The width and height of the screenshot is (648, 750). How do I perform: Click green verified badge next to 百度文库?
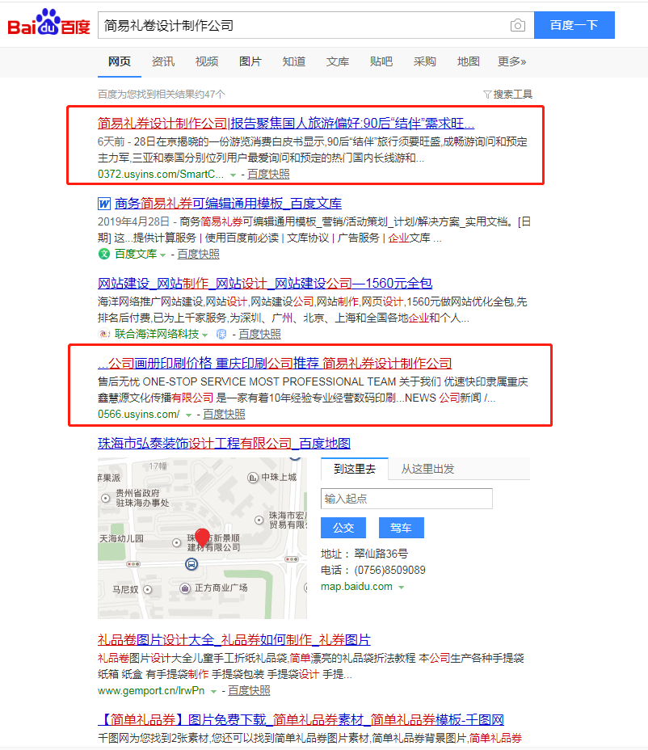pos(103,254)
